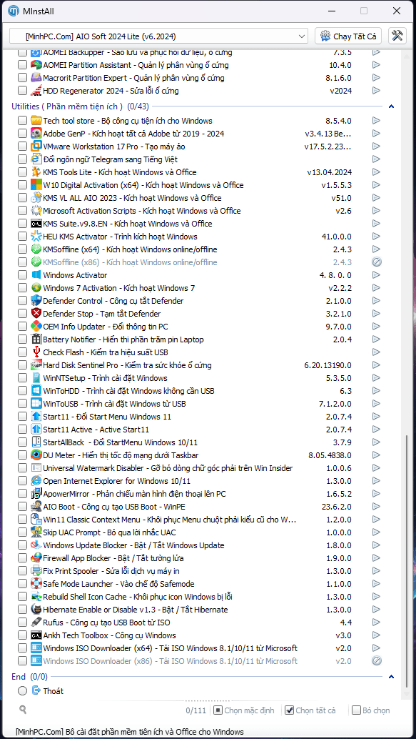The image size is (416, 739).
Task: Click the Defender Stop red shield icon
Action: coord(36,314)
